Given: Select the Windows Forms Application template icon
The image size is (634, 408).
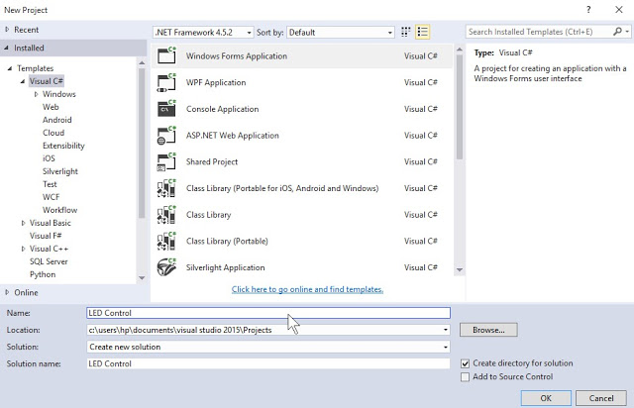Looking at the screenshot, I should 166,55.
